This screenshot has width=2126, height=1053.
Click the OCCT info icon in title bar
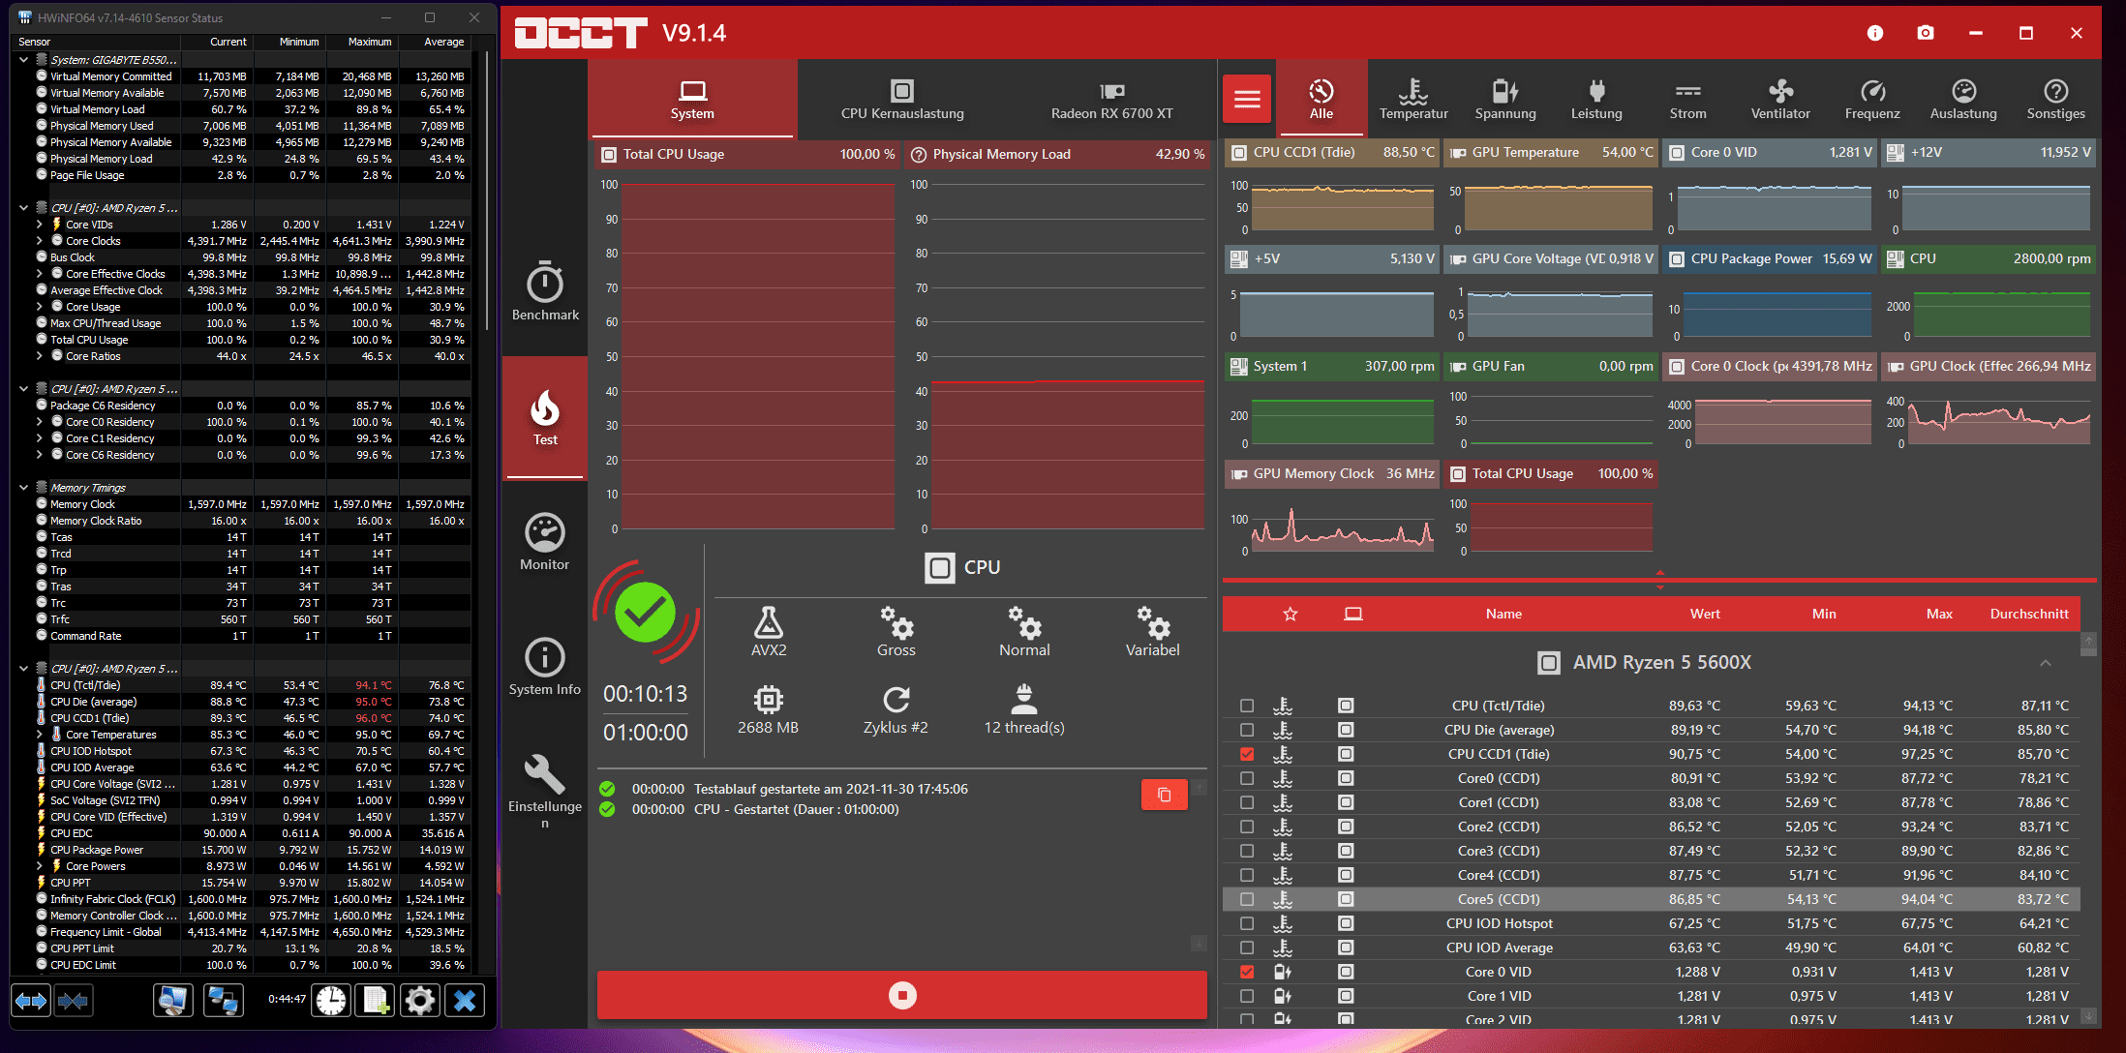point(1875,33)
